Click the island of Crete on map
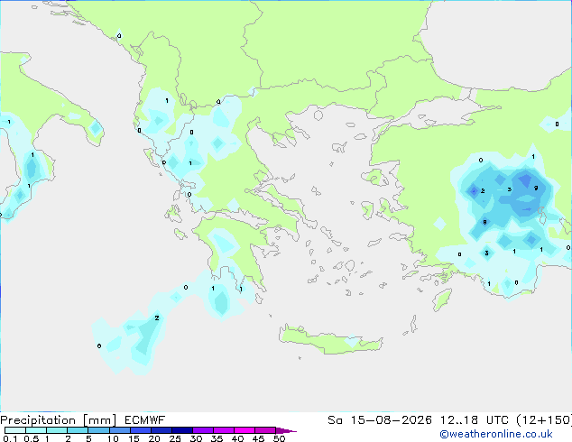 331,340
